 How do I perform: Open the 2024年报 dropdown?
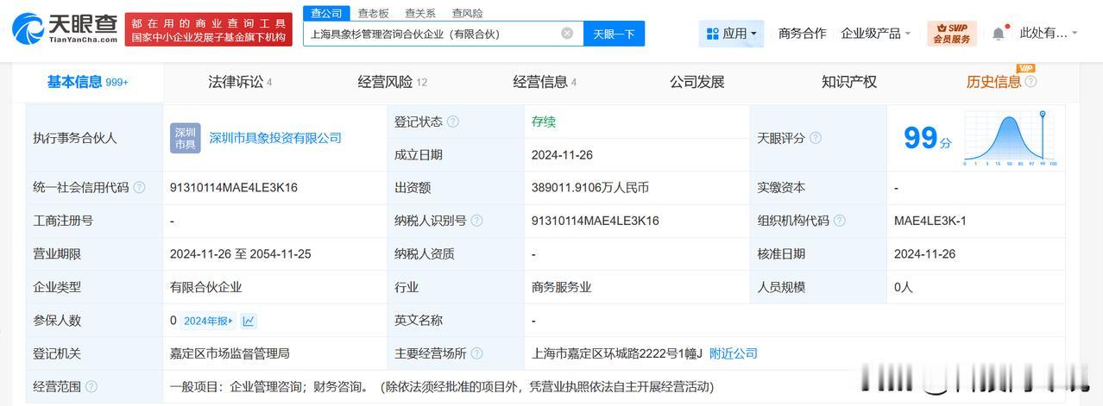208,321
